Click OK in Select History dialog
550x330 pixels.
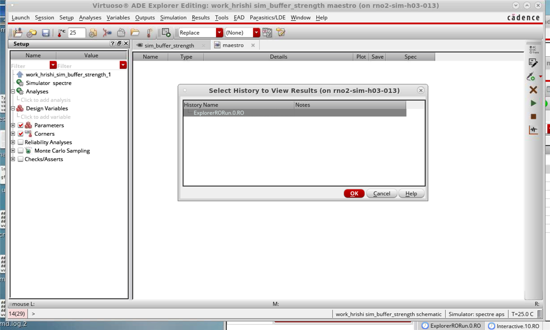coord(354,193)
